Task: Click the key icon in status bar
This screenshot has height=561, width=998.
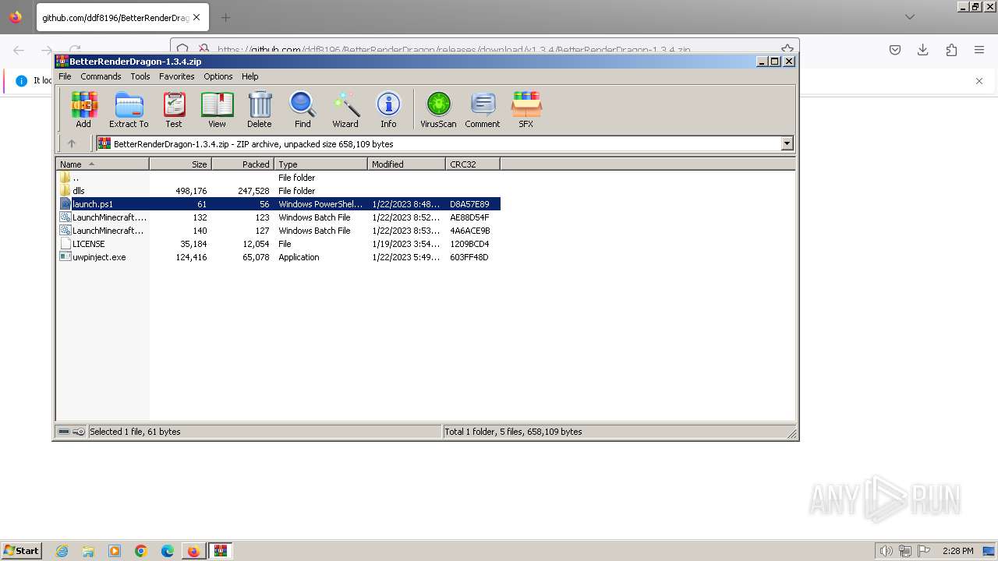Action: click(79, 432)
